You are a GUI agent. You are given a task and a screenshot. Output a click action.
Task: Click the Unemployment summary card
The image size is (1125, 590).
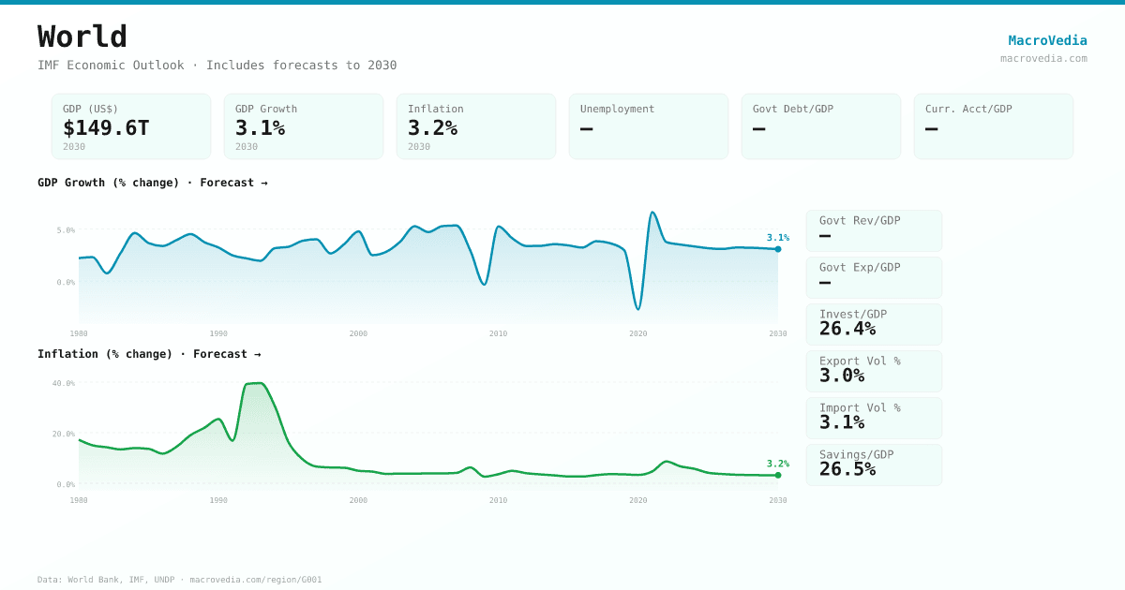(649, 126)
